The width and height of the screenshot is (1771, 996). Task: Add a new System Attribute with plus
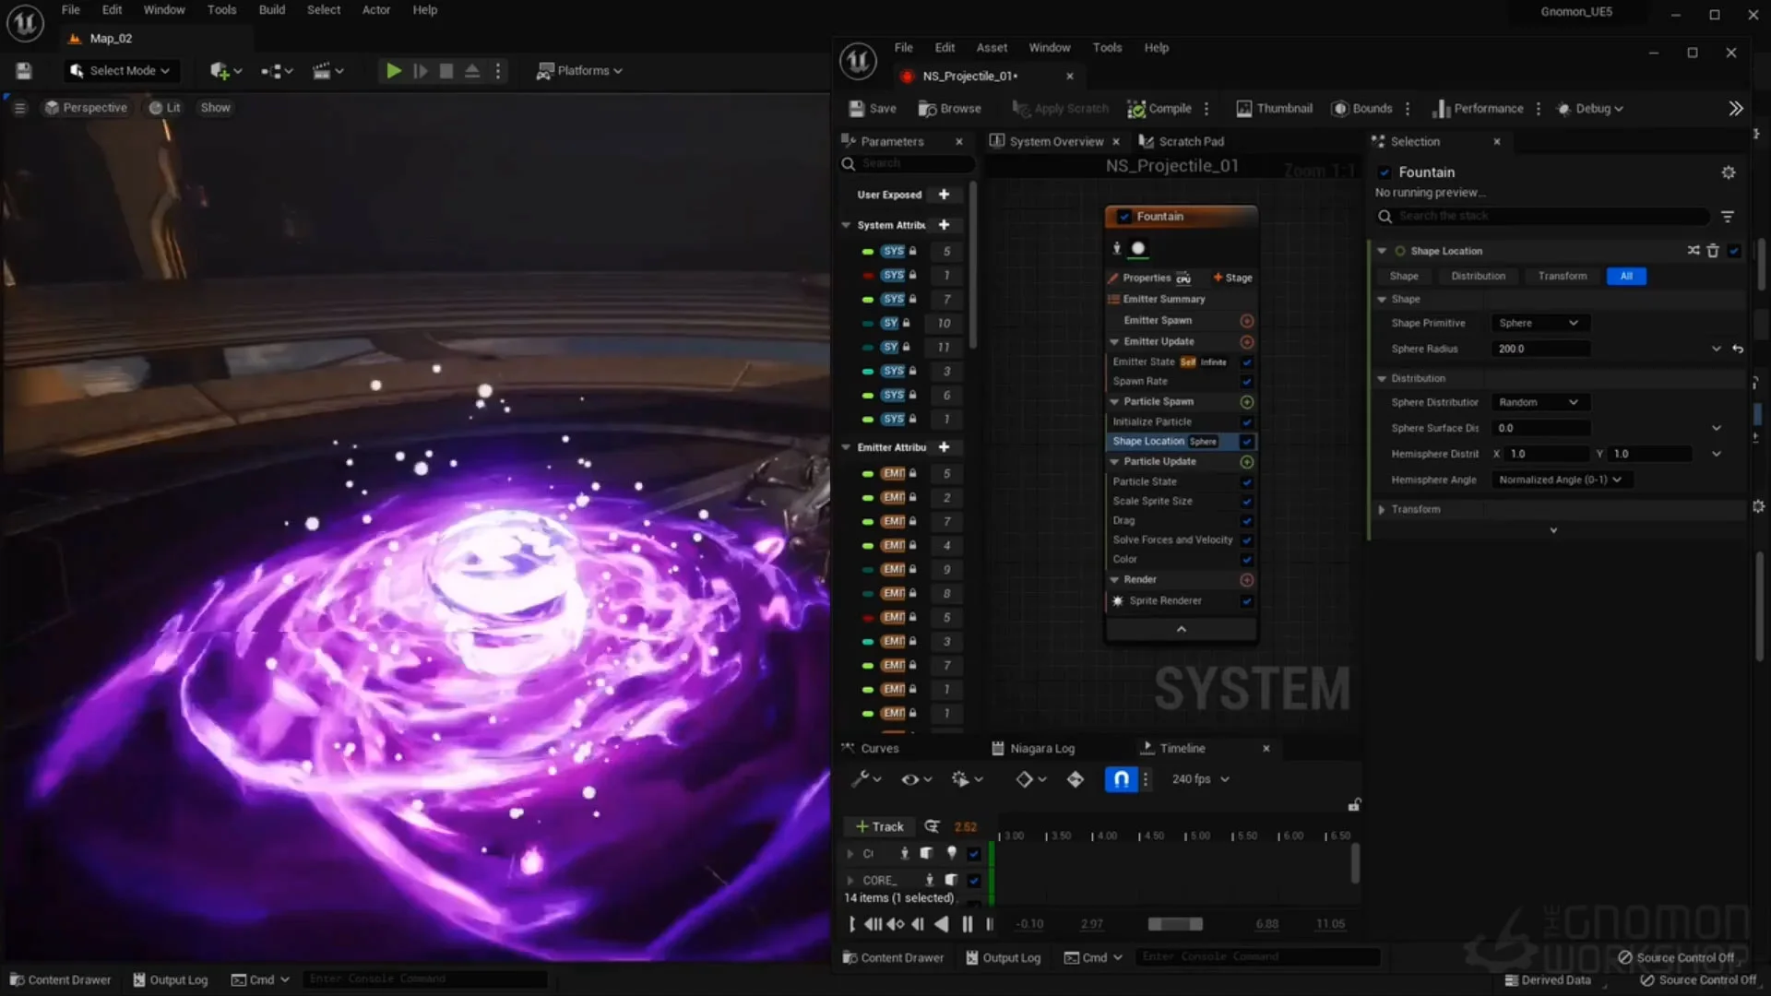tap(944, 225)
